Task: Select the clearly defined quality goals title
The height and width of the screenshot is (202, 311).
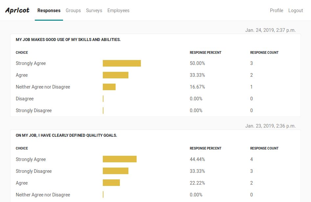Action: [x=66, y=135]
